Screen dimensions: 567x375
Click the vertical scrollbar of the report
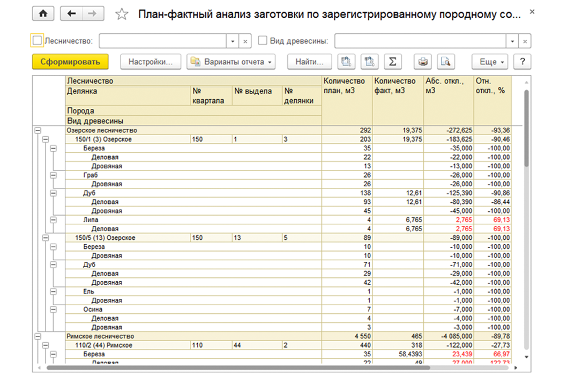526,129
